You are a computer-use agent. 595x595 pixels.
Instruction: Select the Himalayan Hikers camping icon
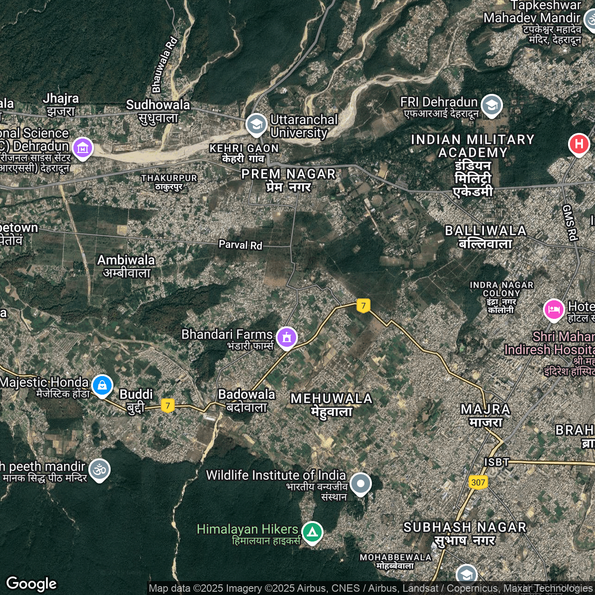coord(312,532)
